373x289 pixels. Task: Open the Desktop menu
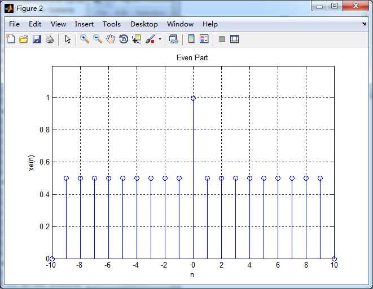144,24
